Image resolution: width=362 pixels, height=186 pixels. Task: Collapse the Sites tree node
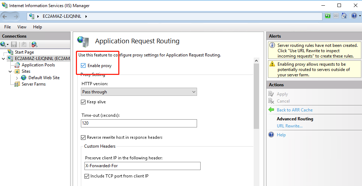coord(10,71)
